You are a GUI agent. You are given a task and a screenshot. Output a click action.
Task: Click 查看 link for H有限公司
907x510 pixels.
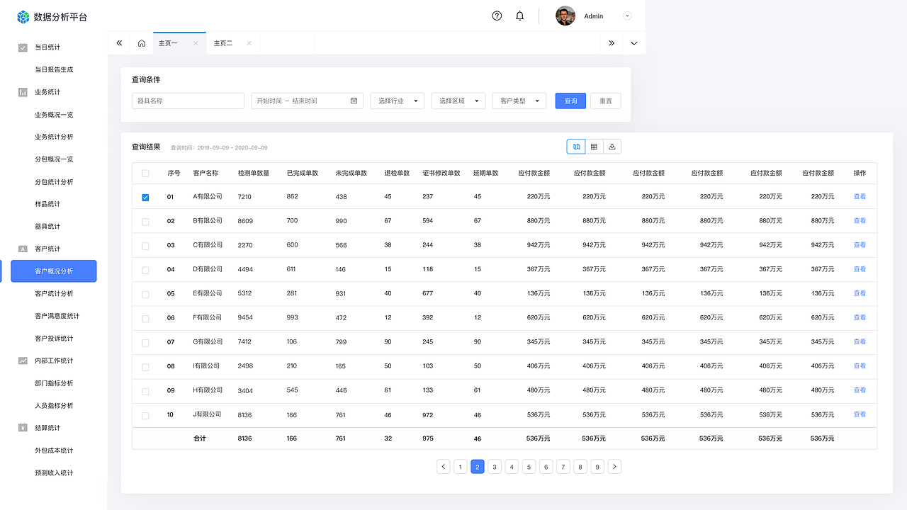pyautogui.click(x=860, y=390)
